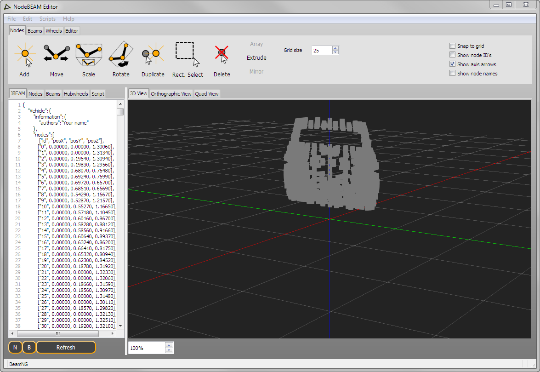This screenshot has width=540, height=372.
Task: Open the Edit menu
Action: (28, 18)
